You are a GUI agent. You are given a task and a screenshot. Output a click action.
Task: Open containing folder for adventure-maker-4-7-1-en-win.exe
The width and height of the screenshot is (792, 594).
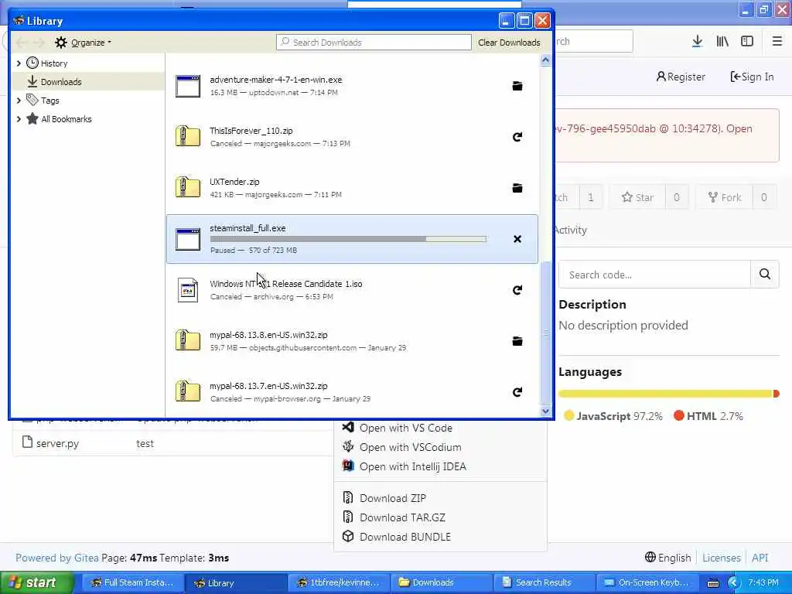coord(517,86)
